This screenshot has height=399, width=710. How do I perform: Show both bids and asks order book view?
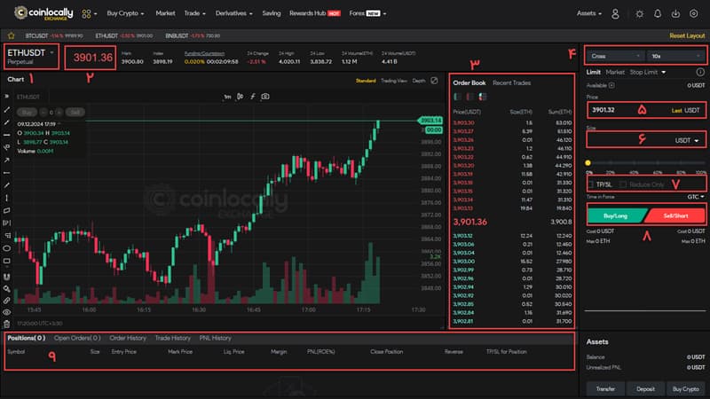(x=483, y=97)
